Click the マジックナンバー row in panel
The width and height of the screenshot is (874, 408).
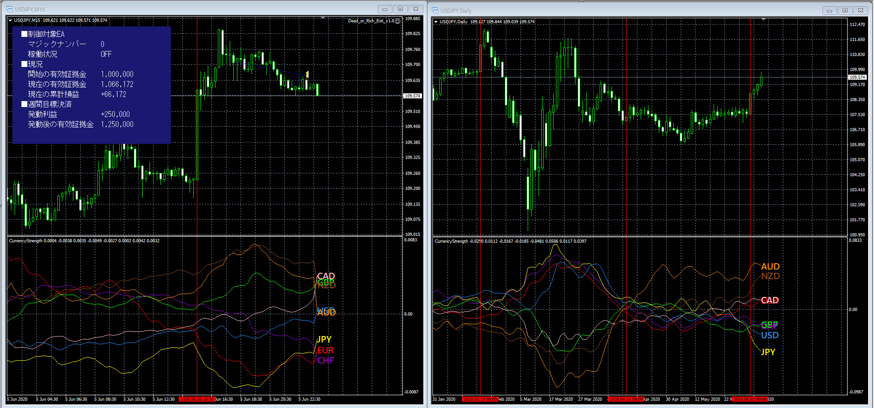tap(66, 44)
